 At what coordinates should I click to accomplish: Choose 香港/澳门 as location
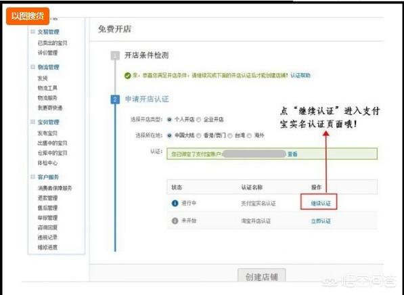click(199, 135)
